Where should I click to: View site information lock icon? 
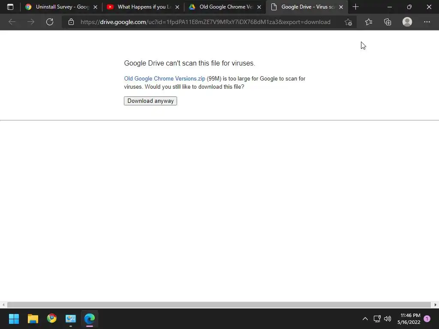71,22
